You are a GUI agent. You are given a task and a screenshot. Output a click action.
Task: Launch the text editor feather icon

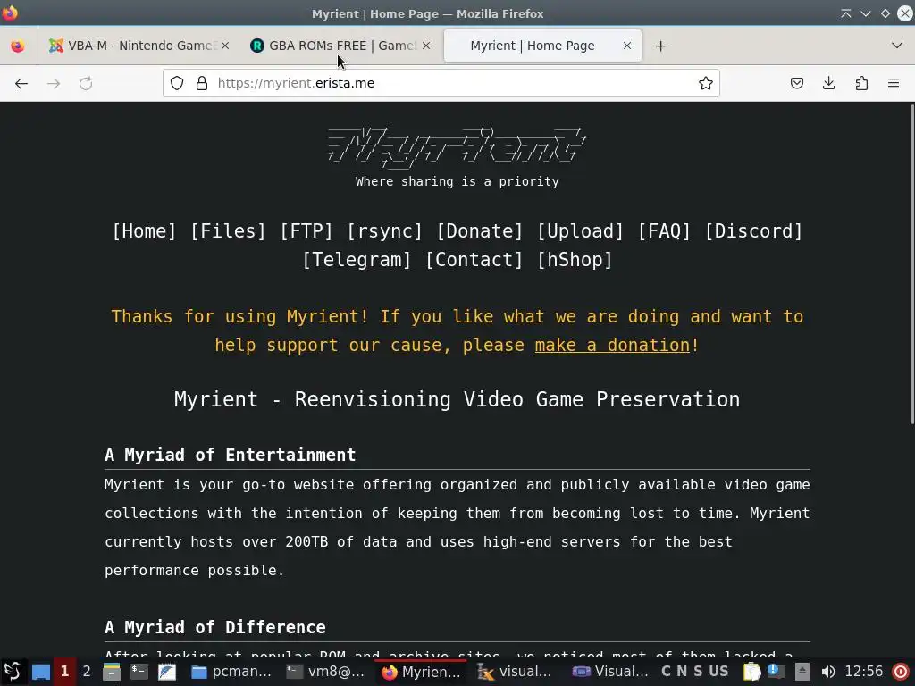tap(167, 672)
